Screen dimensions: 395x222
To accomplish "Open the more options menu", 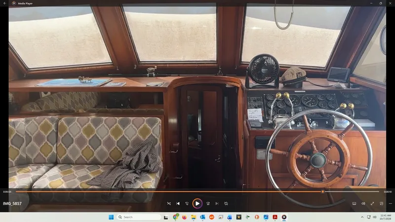I will [x=390, y=203].
